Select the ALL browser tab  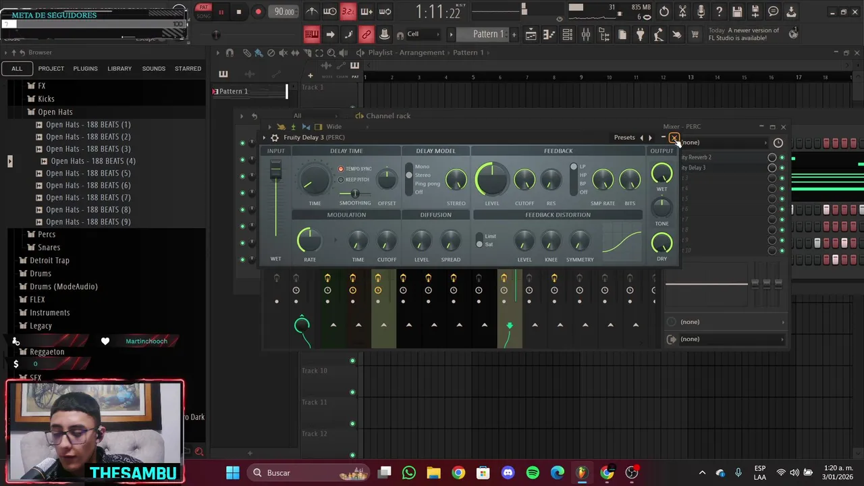click(x=17, y=69)
